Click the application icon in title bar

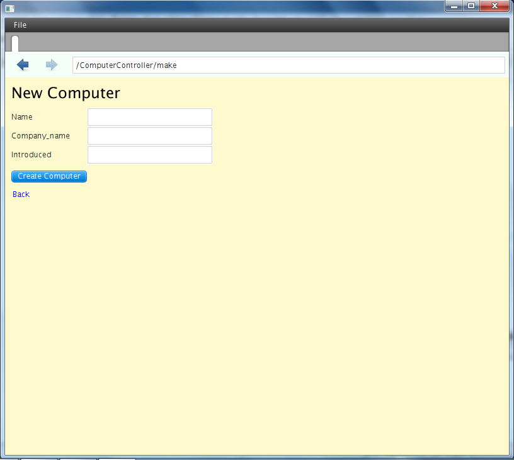point(10,9)
